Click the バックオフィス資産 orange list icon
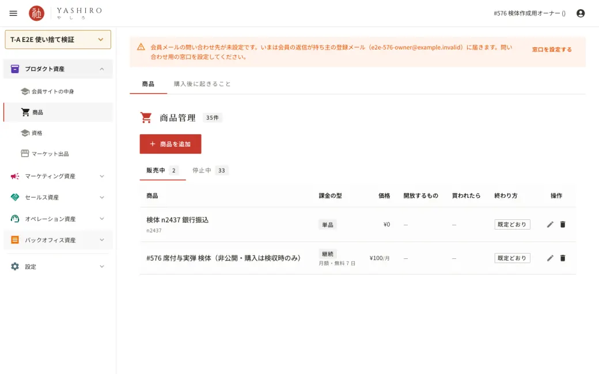 click(15, 240)
